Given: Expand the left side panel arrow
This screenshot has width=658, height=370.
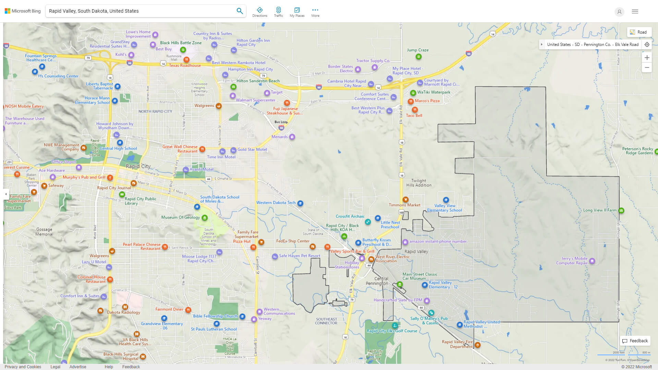Looking at the screenshot, I should click(x=6, y=194).
